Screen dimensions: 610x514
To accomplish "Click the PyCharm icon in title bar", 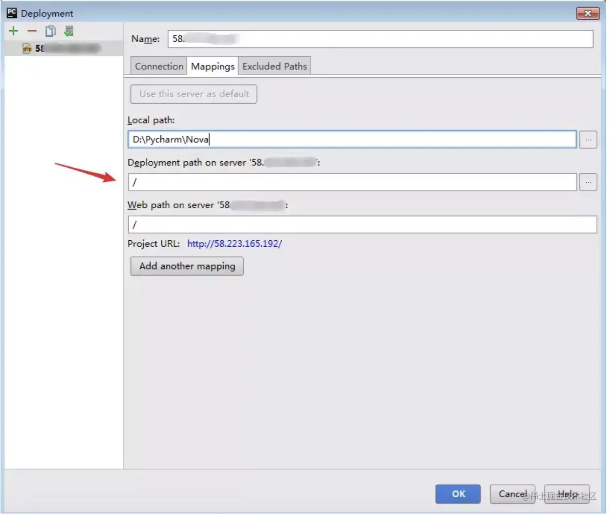I will point(12,13).
